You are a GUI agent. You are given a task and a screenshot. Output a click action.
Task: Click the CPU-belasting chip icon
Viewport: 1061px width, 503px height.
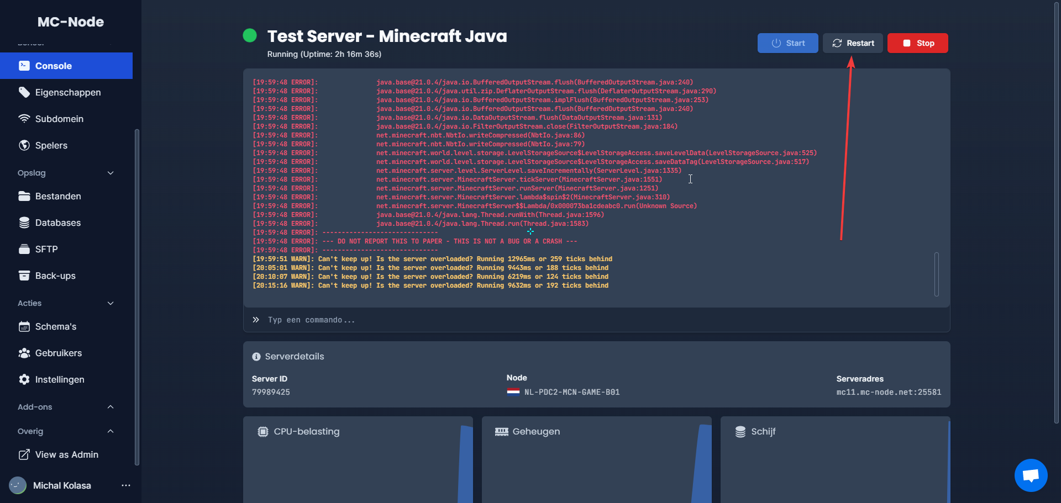tap(263, 432)
